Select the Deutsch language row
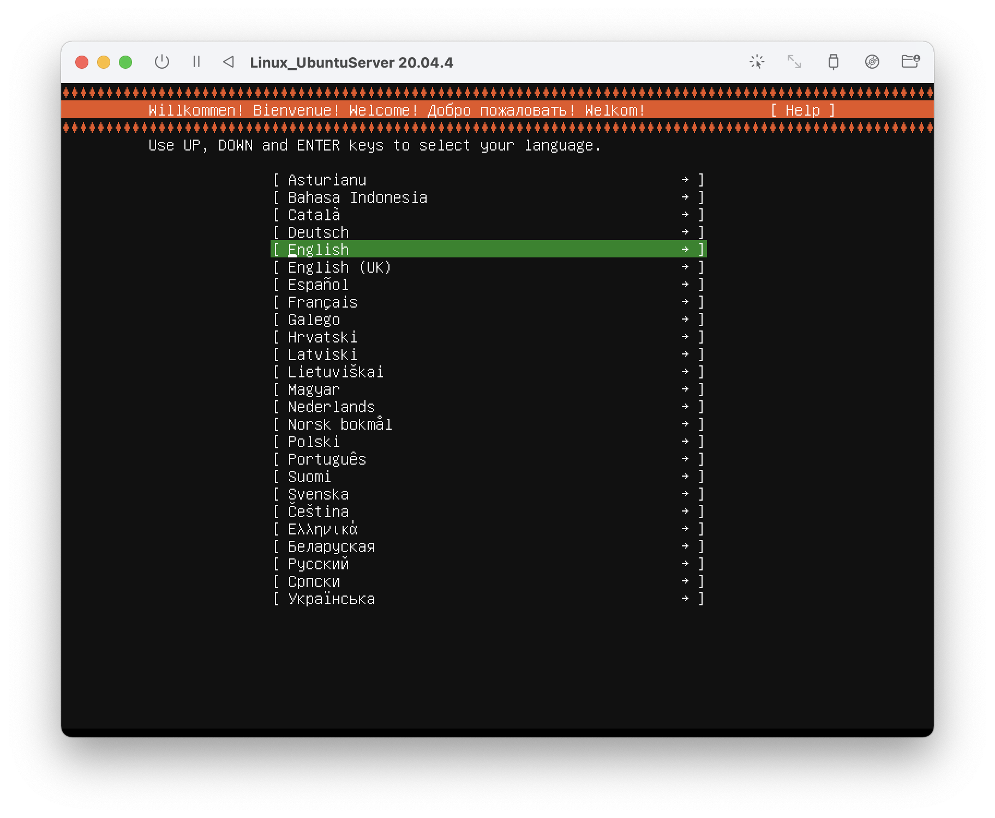This screenshot has height=818, width=995. pos(489,232)
